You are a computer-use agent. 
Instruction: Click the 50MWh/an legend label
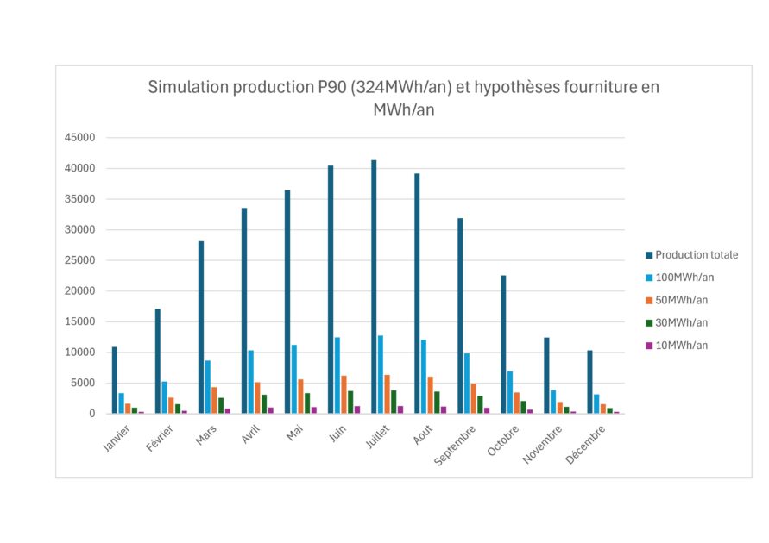click(682, 300)
